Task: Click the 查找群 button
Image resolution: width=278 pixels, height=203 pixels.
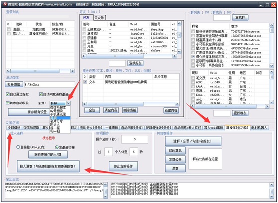Action: coord(240,17)
